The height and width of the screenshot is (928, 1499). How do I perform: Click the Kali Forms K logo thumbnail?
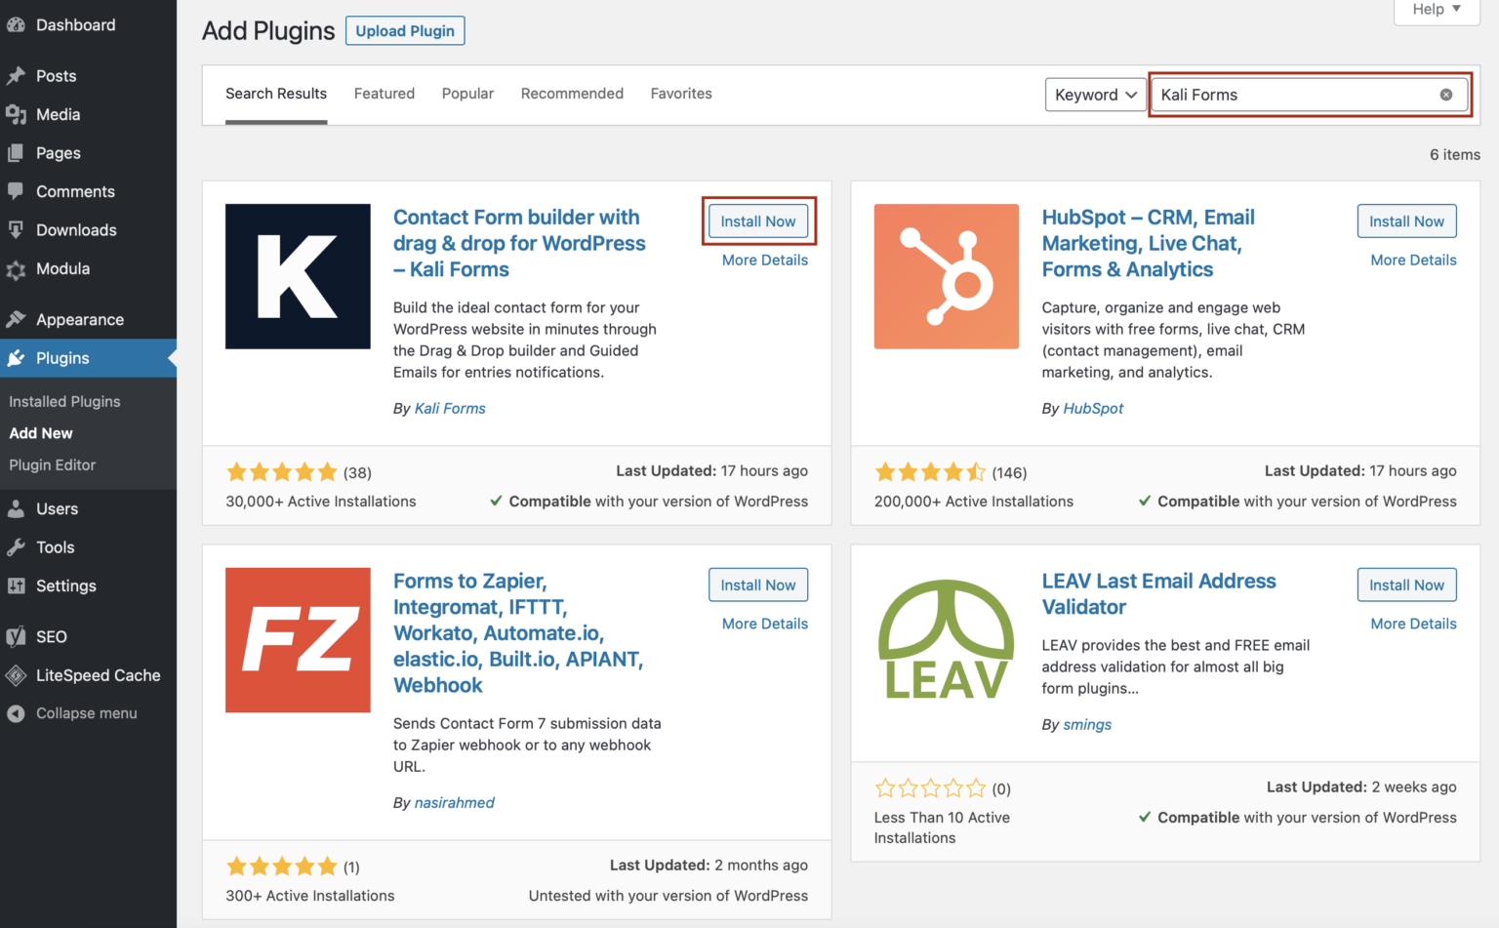point(298,276)
